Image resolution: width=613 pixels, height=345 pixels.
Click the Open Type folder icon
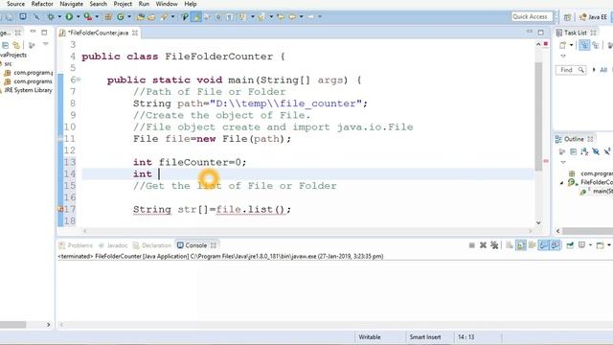[x=141, y=17]
